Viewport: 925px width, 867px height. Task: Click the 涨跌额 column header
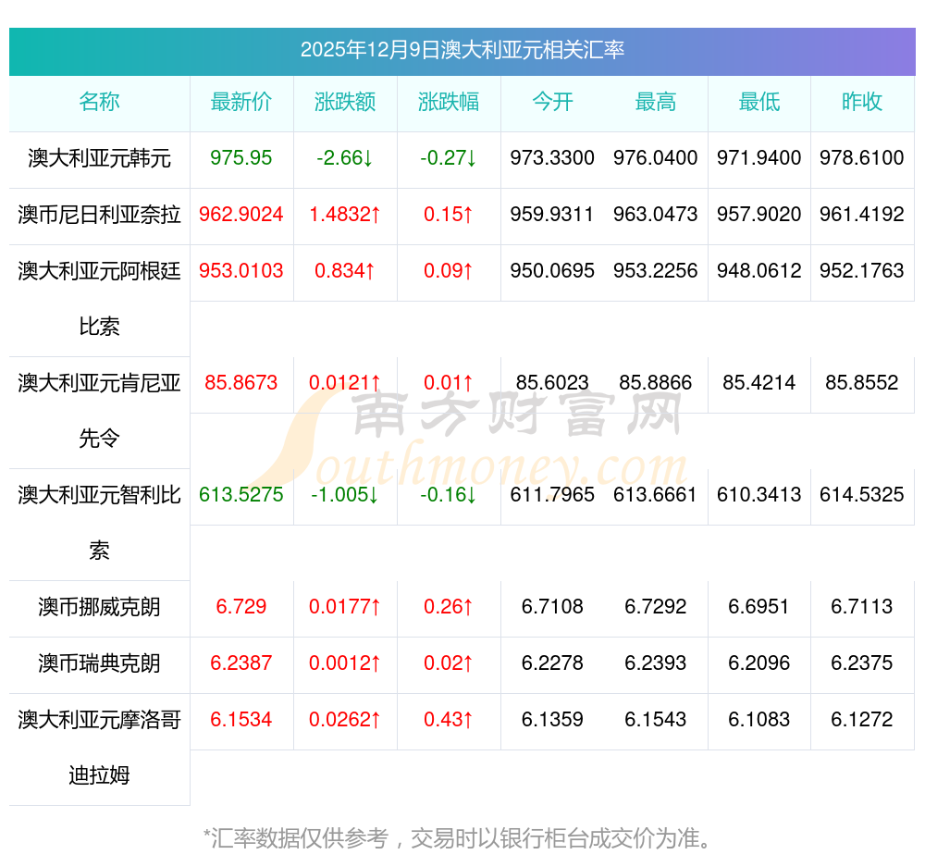pos(345,103)
